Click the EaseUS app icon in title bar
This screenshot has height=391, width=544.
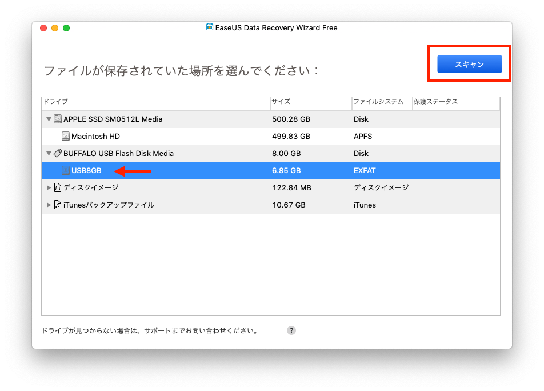click(x=210, y=27)
